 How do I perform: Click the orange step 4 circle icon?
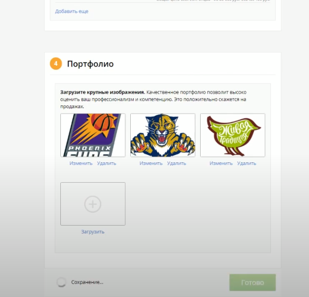click(x=56, y=64)
